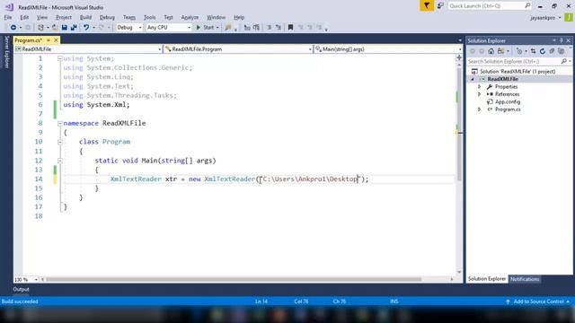Collapse the ReadXMLFile project node
This screenshot has width=575, height=323.
click(x=473, y=79)
